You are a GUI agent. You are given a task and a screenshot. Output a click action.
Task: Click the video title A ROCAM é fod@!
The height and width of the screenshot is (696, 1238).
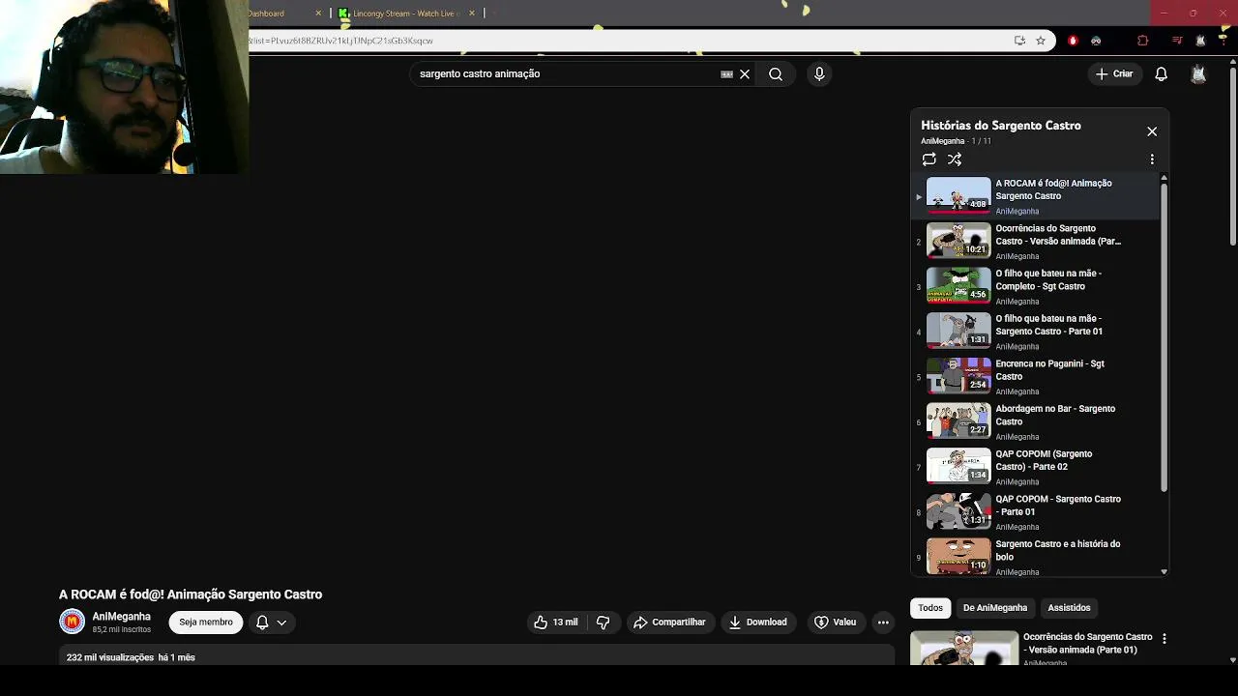[191, 594]
